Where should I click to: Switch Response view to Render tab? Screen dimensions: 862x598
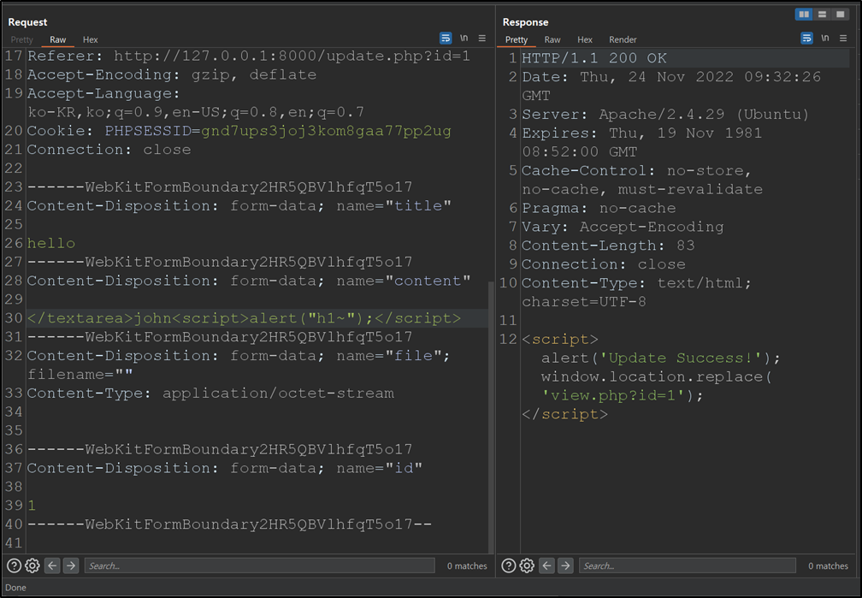623,39
